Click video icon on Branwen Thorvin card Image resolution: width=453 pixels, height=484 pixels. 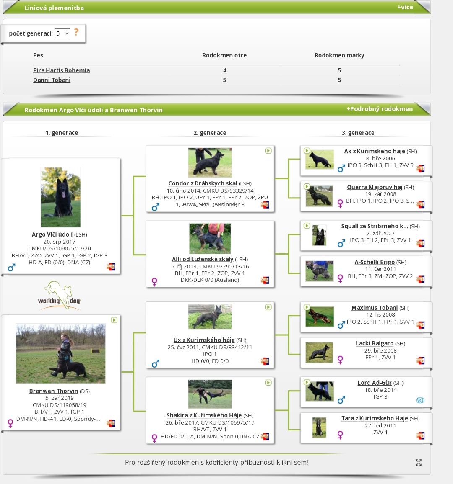tap(114, 320)
